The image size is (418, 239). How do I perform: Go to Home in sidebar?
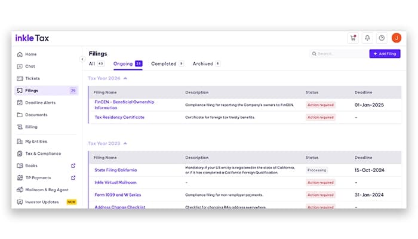pos(30,54)
